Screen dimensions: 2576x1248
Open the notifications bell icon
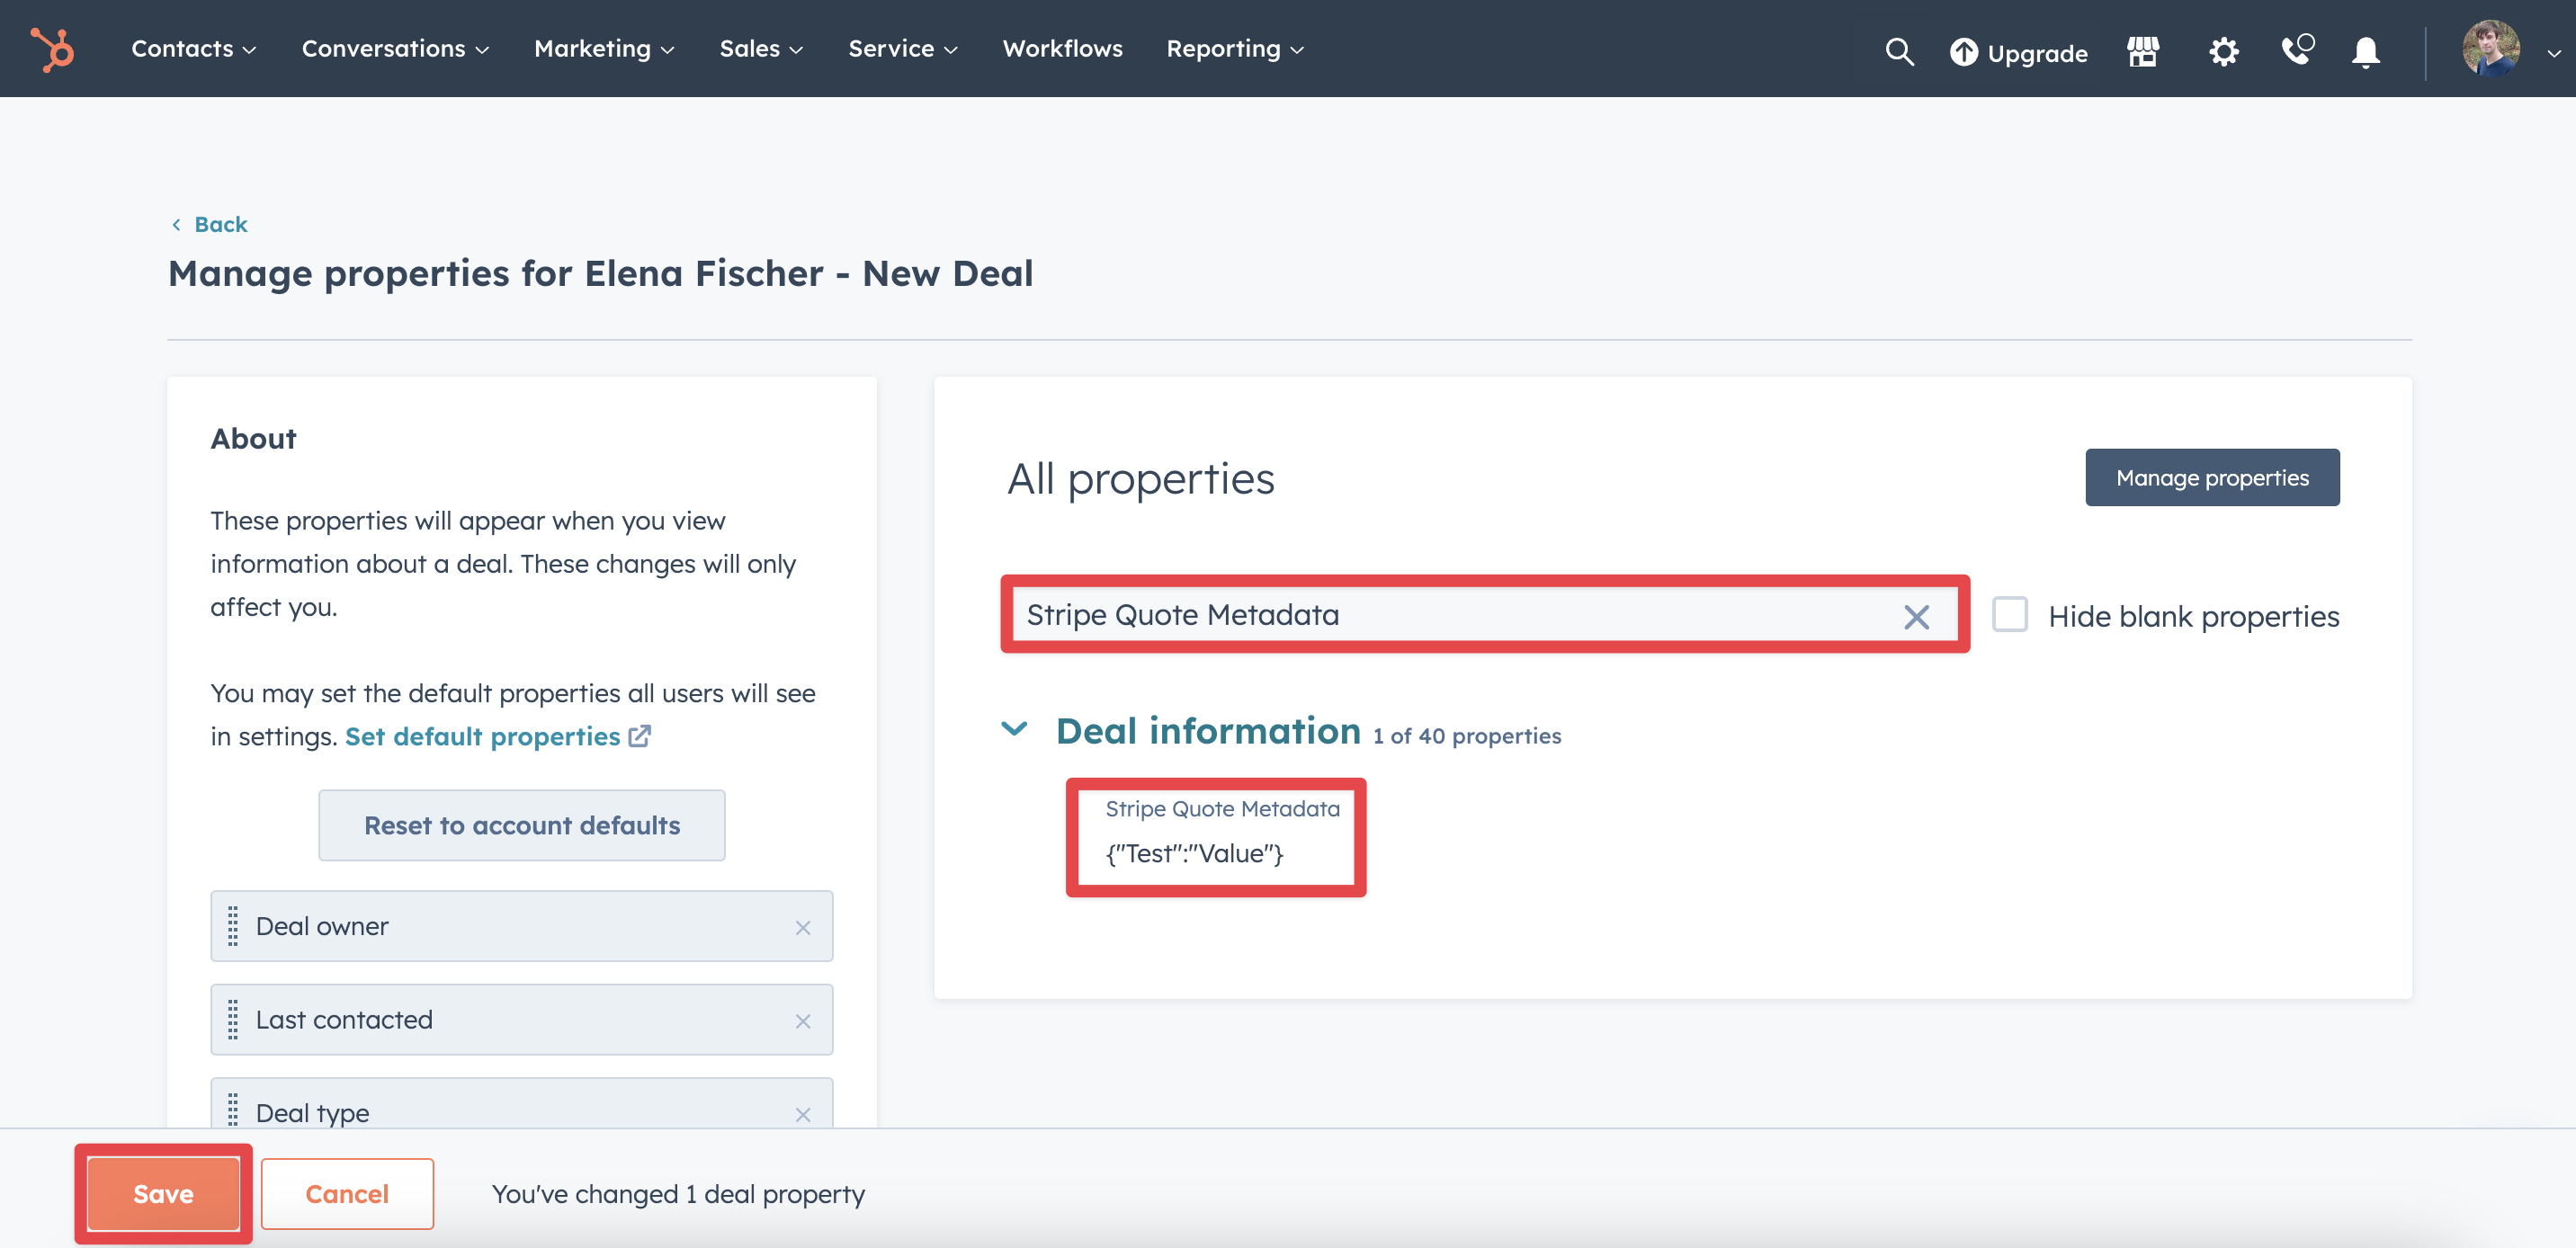pyautogui.click(x=2365, y=51)
